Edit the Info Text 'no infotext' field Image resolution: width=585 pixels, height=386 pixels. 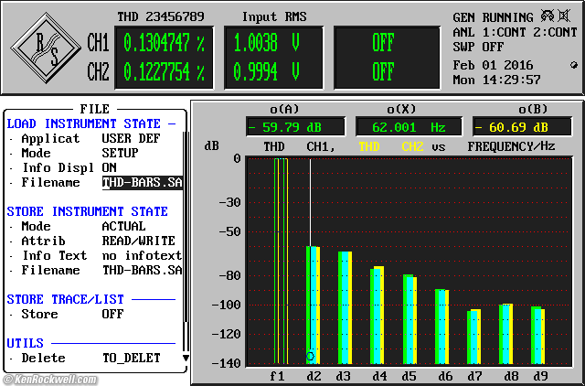141,255
